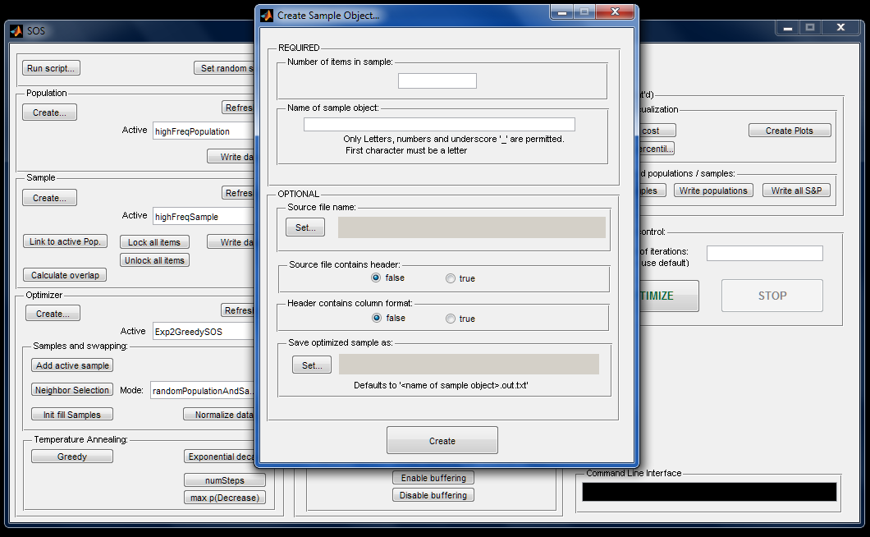
Task: Click the Source file name display field
Action: pyautogui.click(x=472, y=227)
